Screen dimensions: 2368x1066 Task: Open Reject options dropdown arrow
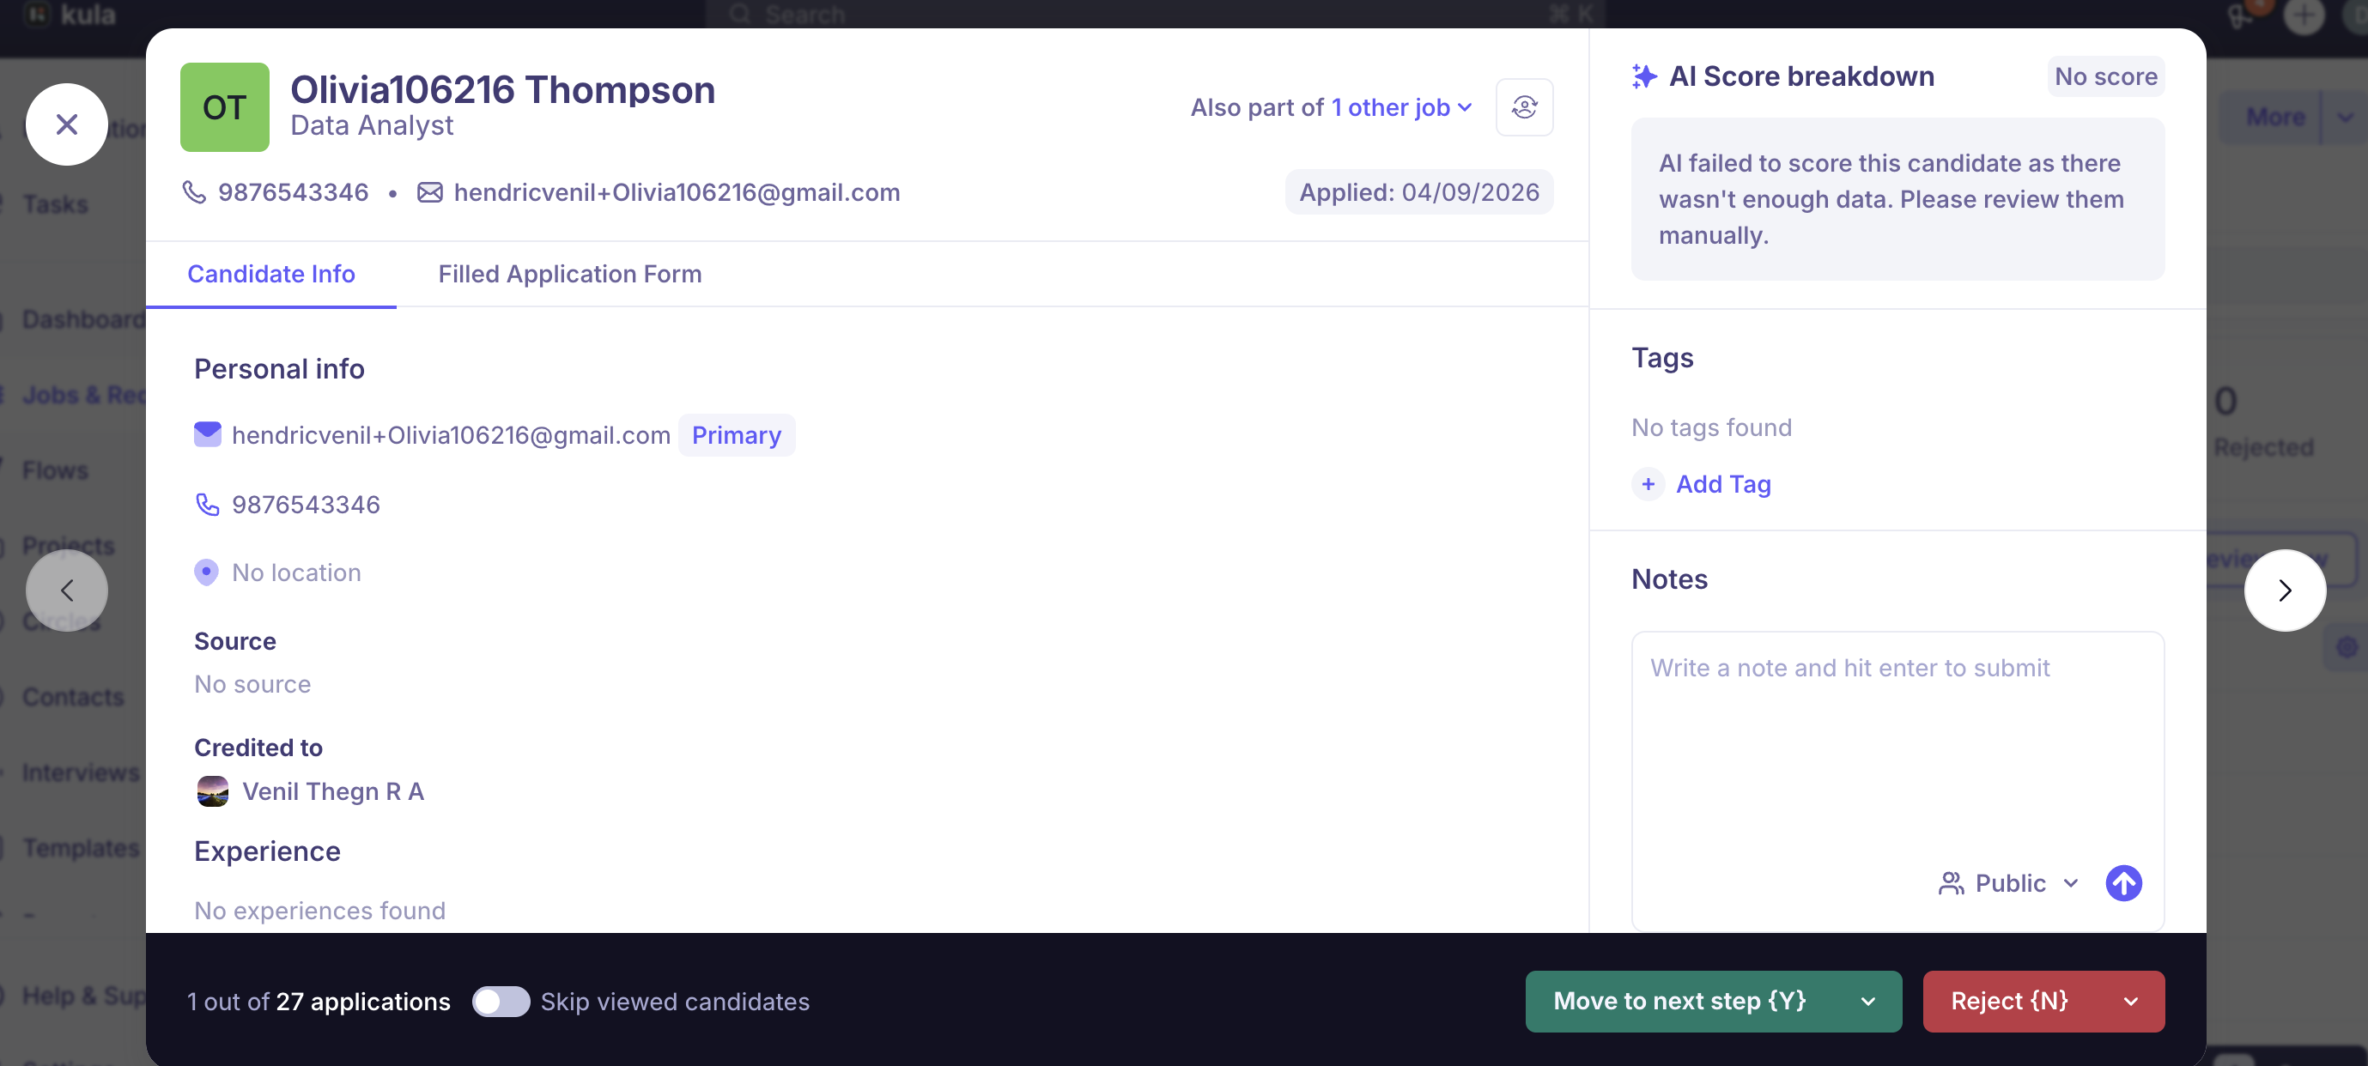tap(2131, 1001)
